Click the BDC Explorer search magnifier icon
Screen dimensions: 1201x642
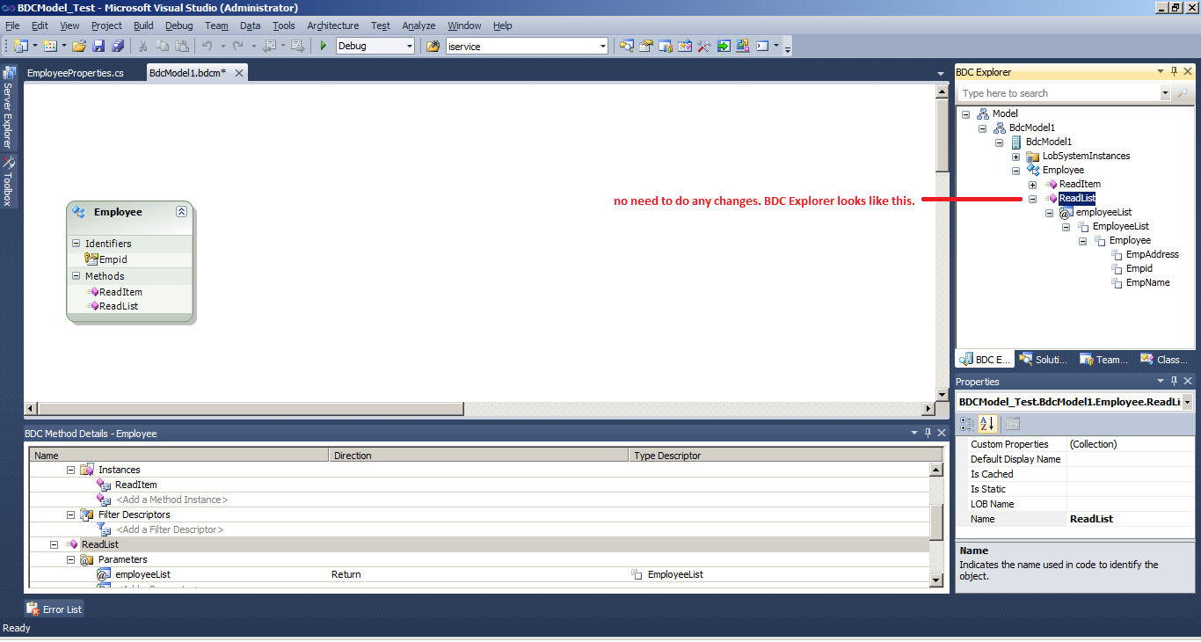pos(1183,93)
